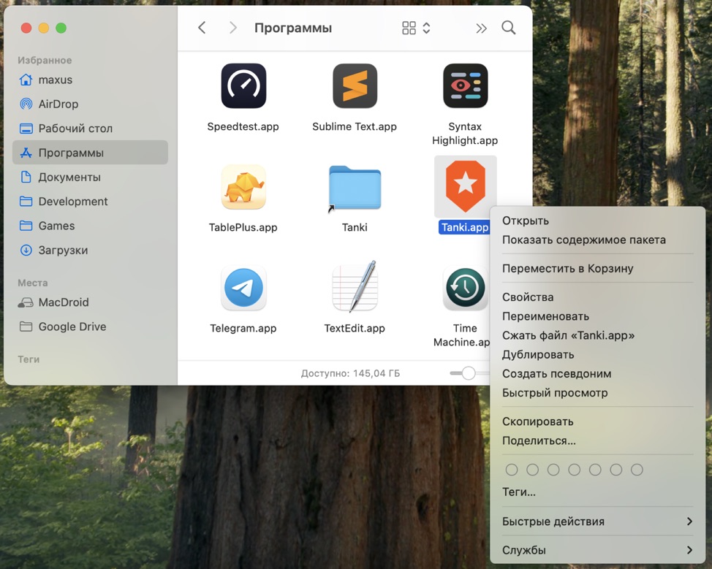Click the last tag color circle

pos(637,470)
